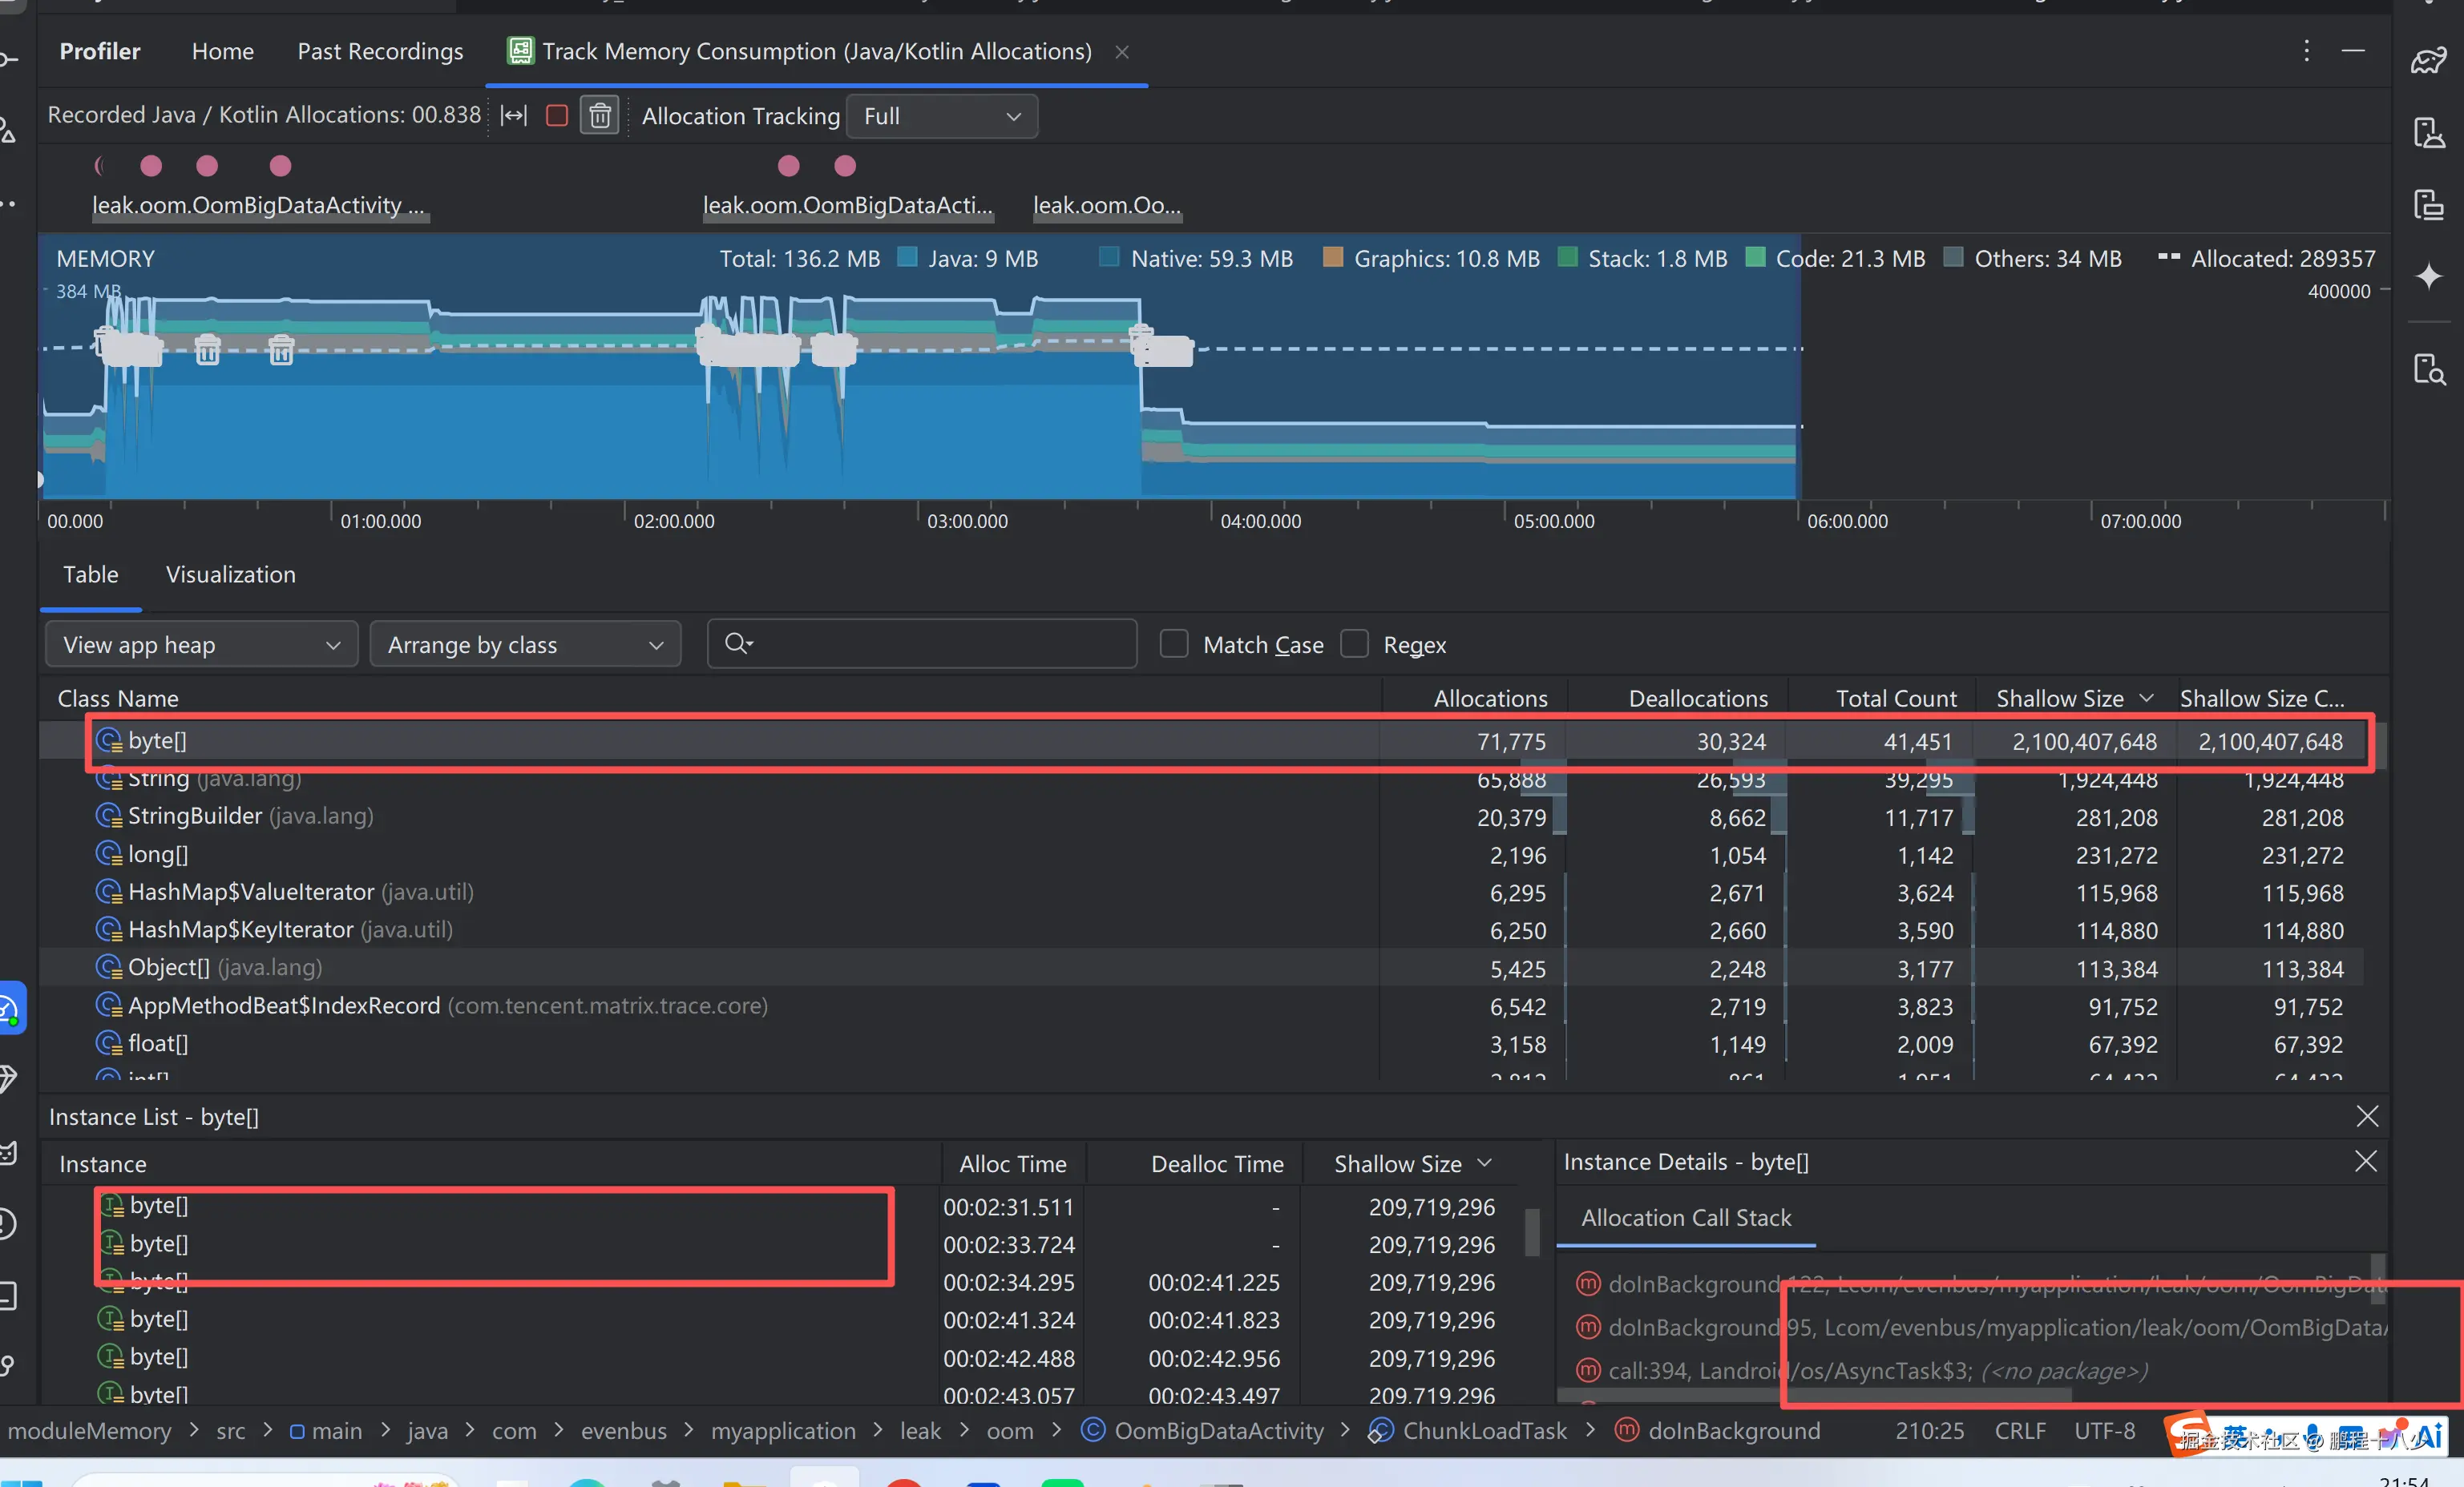Switch to the Visualization tab
The height and width of the screenshot is (1487, 2464).
[230, 574]
